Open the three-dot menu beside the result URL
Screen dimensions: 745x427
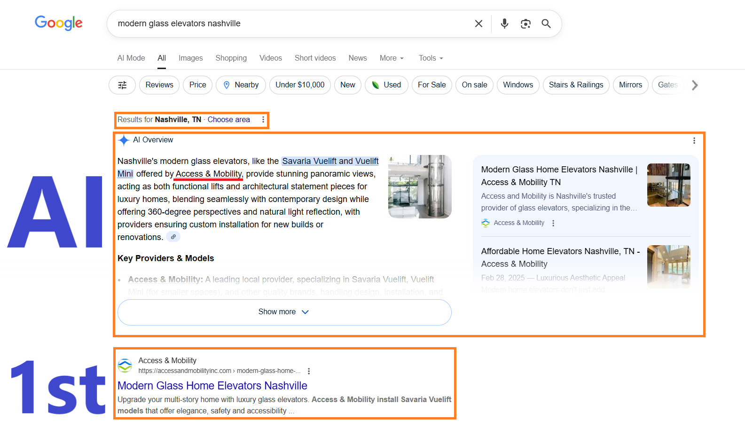[x=309, y=371]
